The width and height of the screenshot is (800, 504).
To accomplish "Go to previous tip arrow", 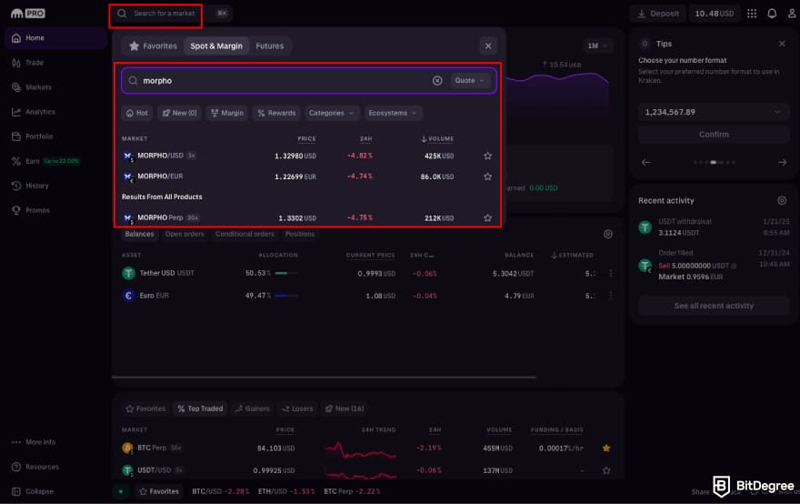I will [x=646, y=162].
